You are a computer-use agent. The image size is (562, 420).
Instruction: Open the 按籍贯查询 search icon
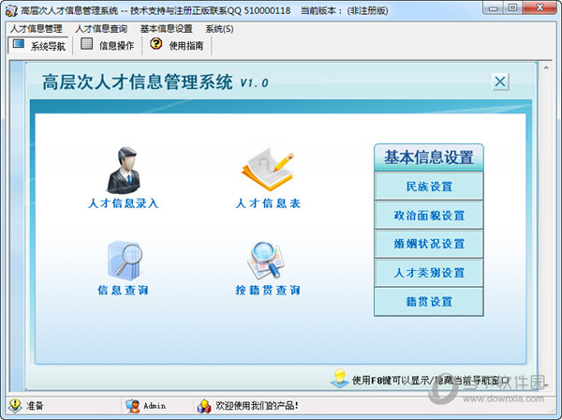(x=266, y=261)
